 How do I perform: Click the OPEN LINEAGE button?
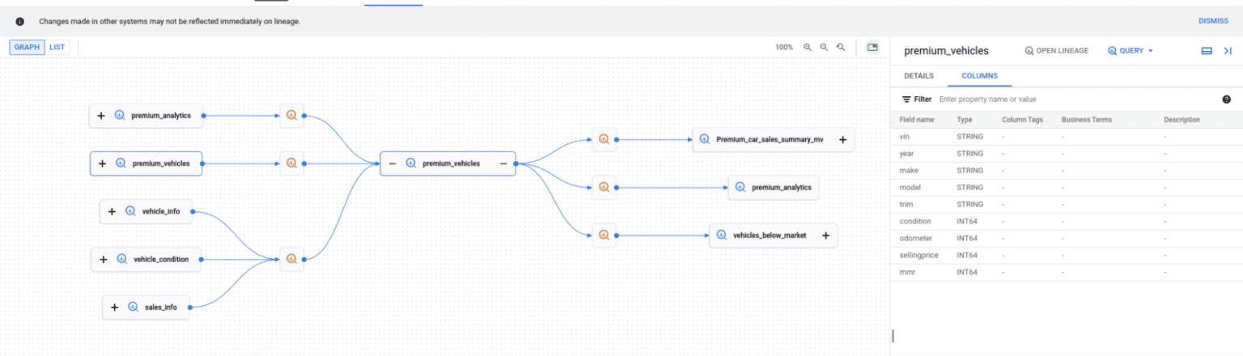(1056, 51)
